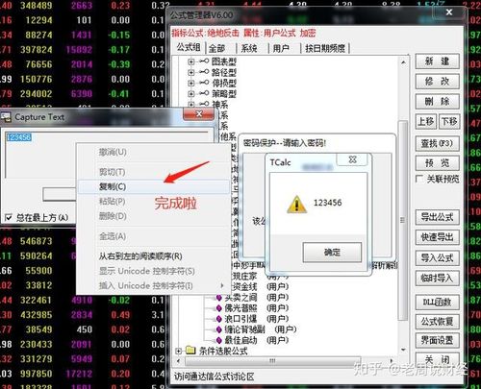This screenshot has height=389, width=481.
Task: Click the tree list scroll-down arrow
Action: [403, 350]
